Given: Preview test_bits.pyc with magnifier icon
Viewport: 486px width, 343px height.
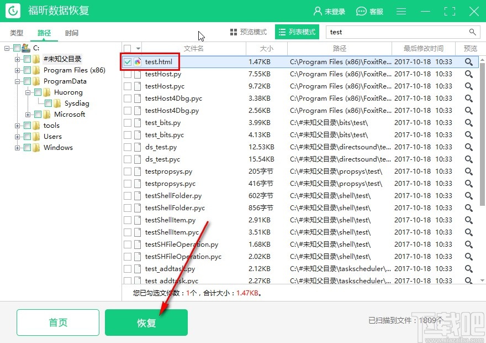Looking at the screenshot, I should 469,135.
